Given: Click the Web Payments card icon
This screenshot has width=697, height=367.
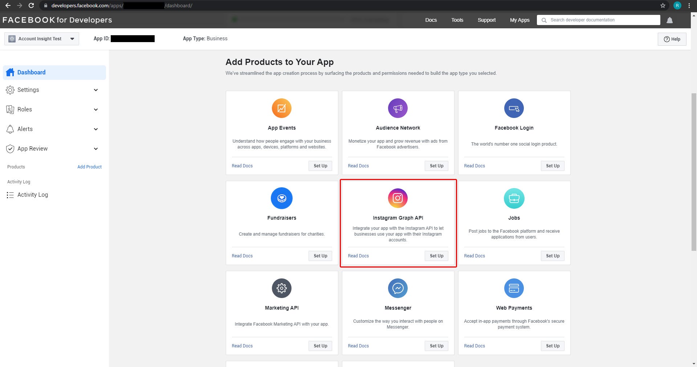Looking at the screenshot, I should pos(514,288).
